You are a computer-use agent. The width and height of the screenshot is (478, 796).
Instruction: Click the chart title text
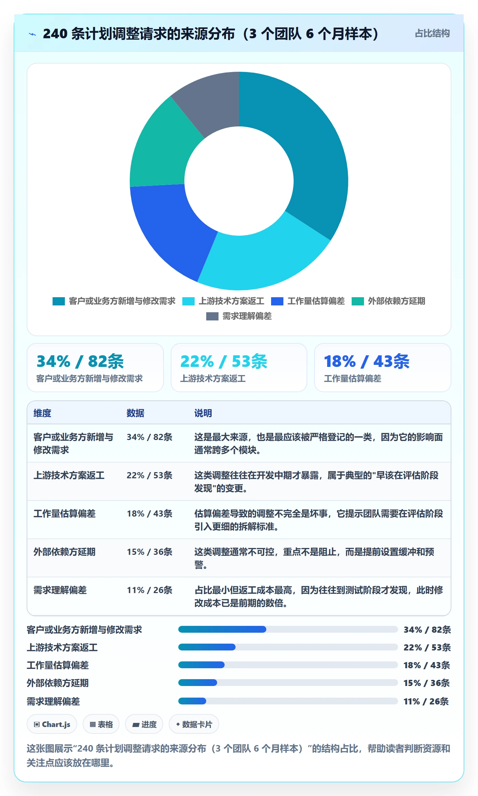click(x=211, y=34)
